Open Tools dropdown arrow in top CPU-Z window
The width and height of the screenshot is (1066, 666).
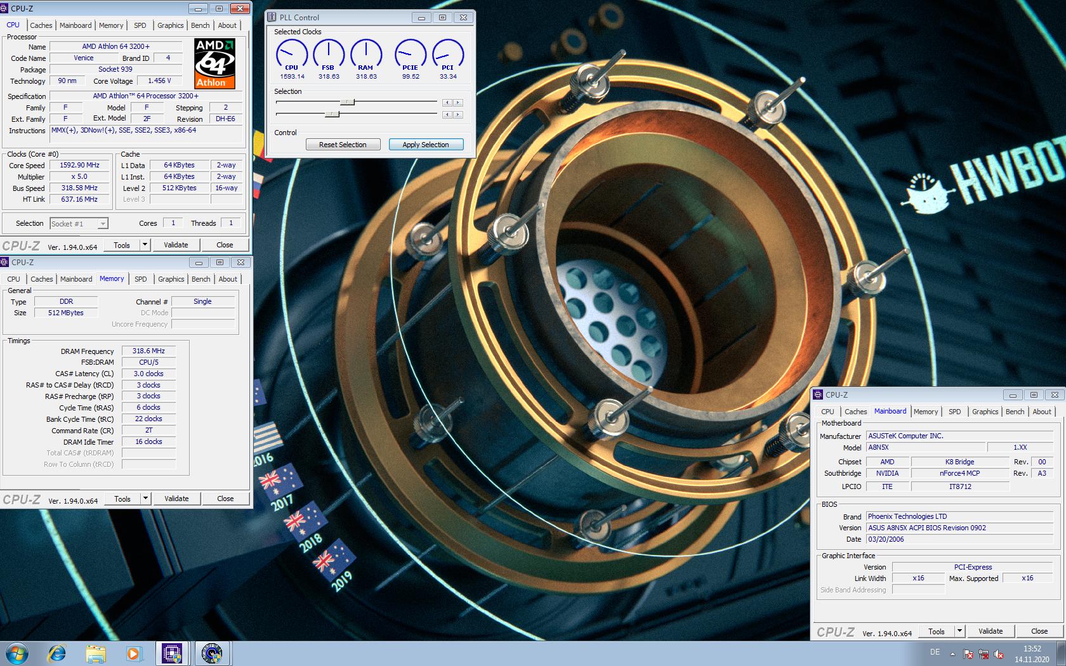pos(145,245)
